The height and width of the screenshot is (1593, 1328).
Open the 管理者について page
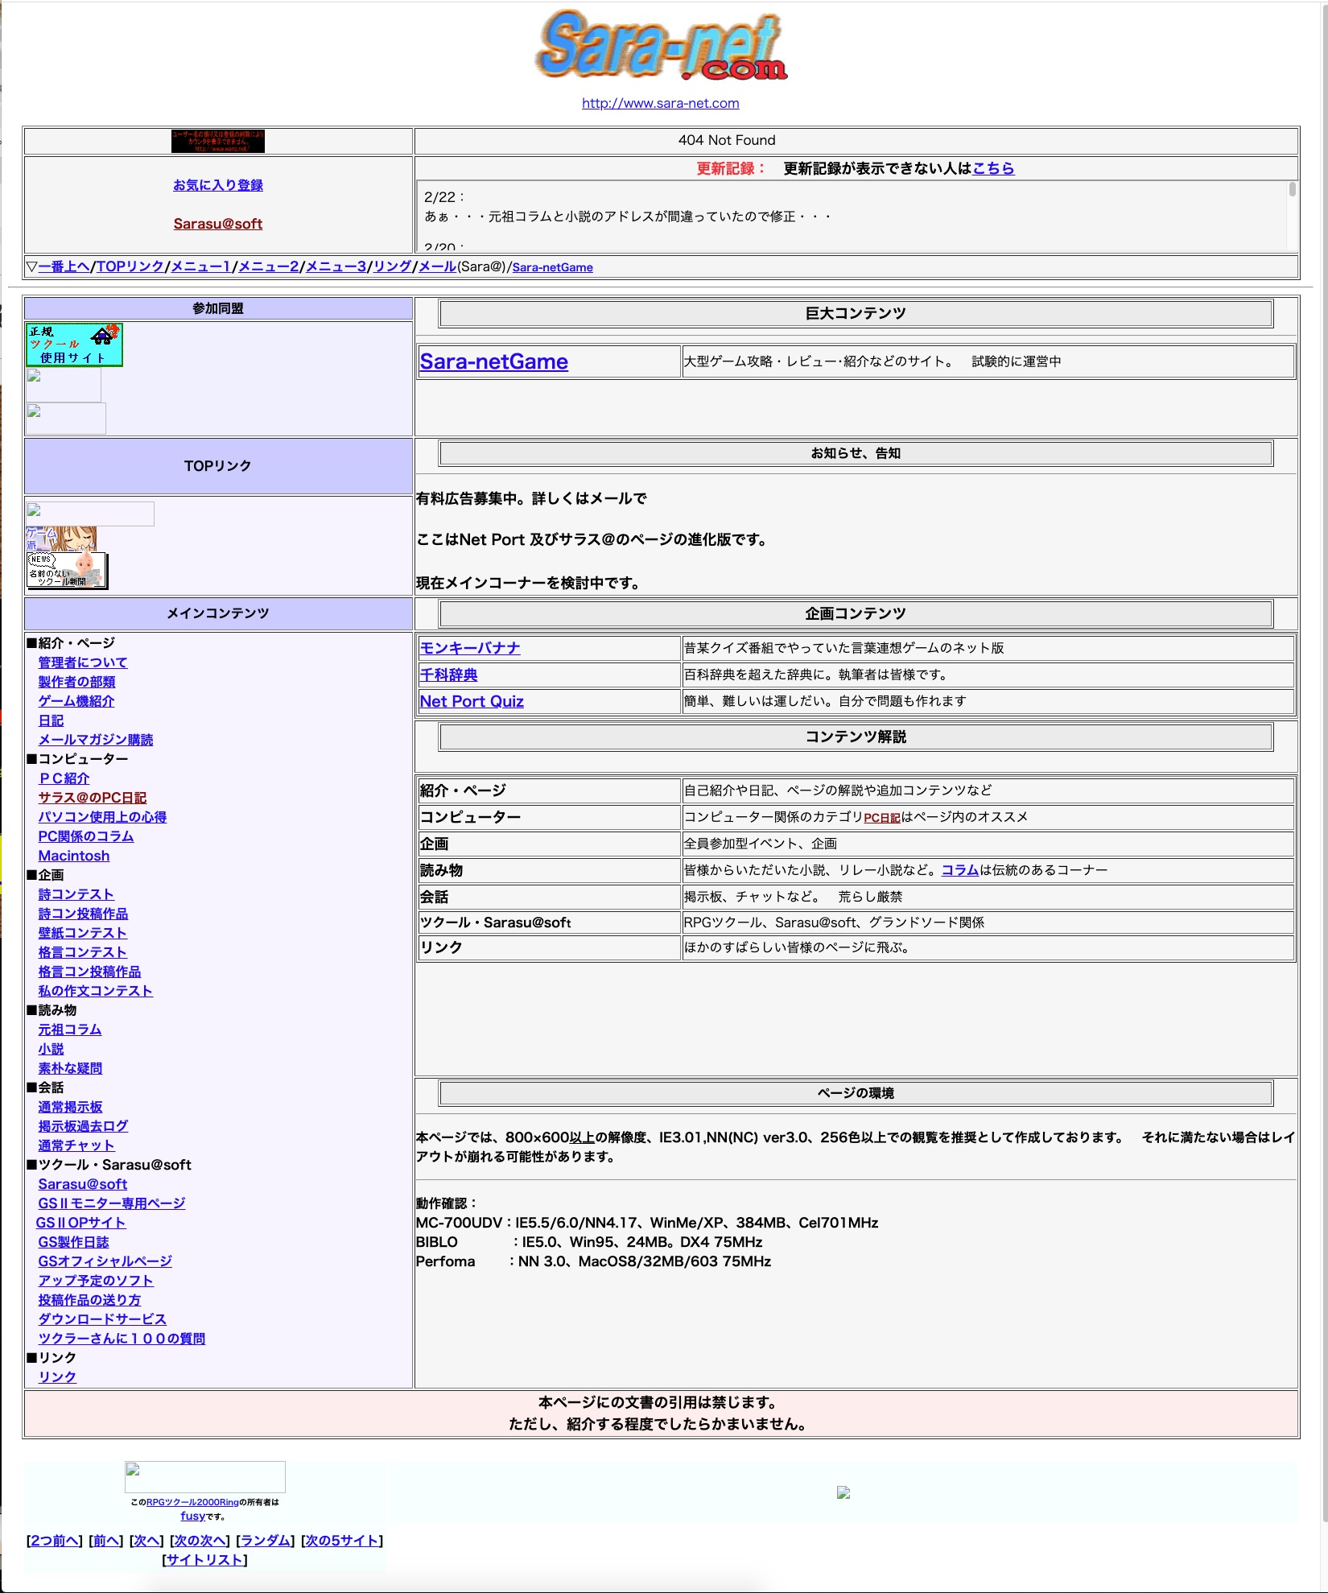pyautogui.click(x=83, y=662)
